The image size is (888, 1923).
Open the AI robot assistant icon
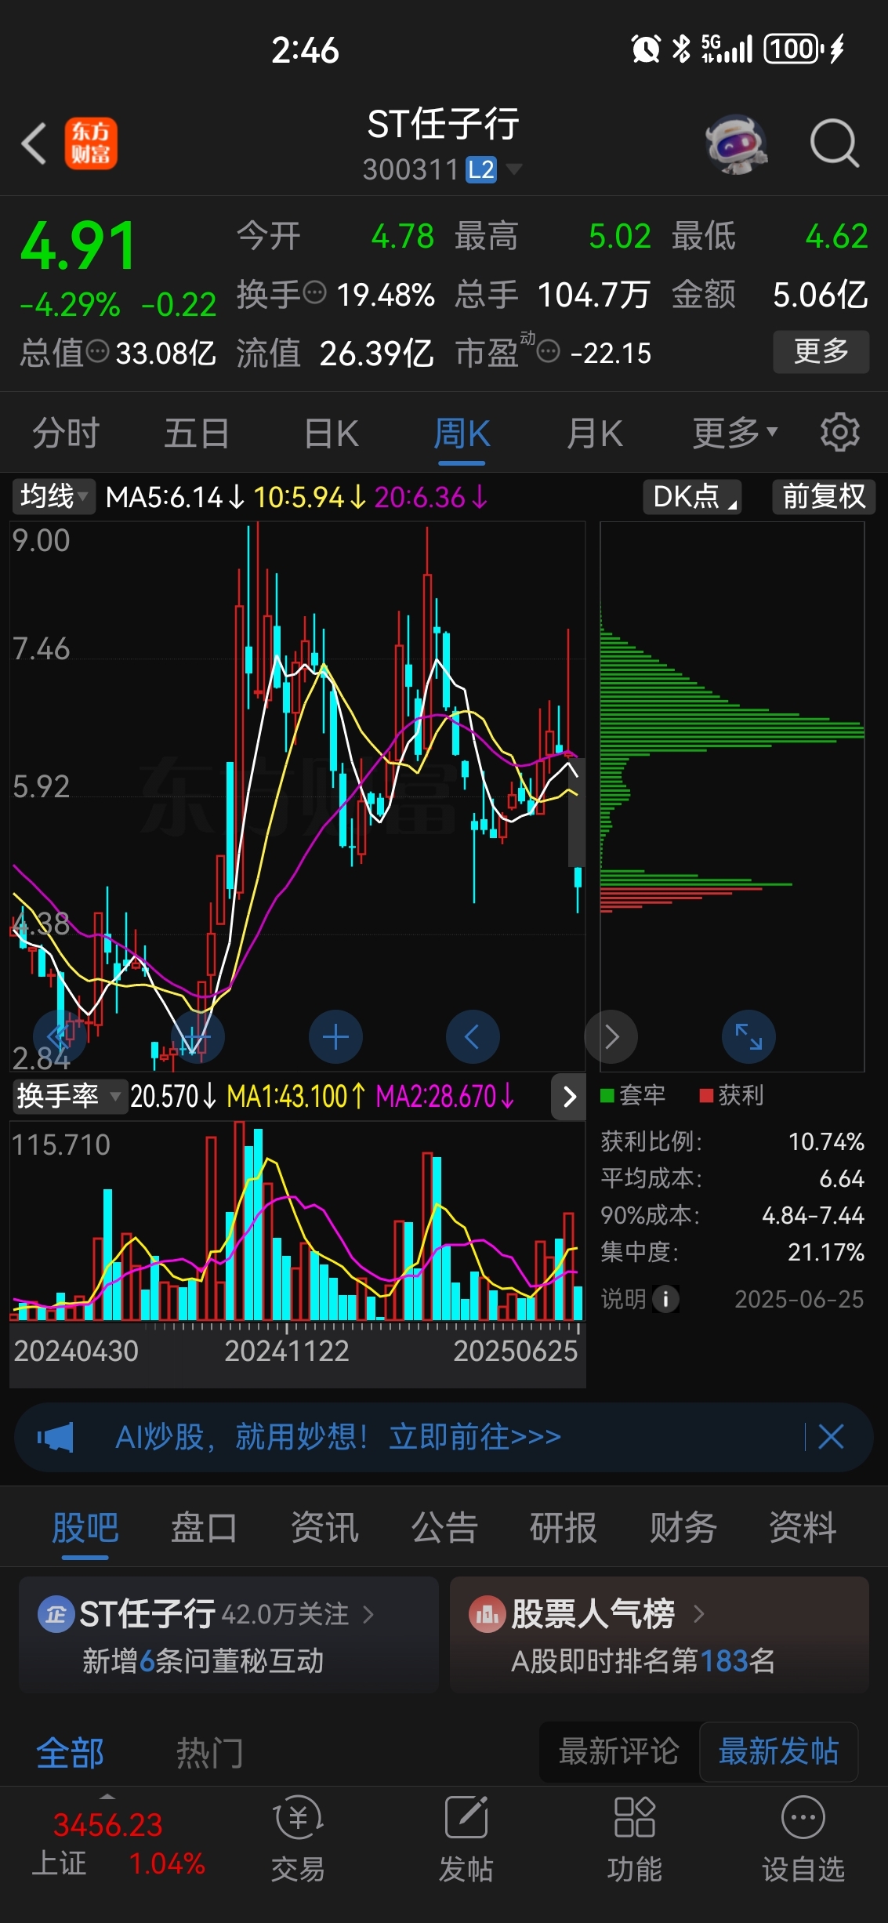(736, 144)
